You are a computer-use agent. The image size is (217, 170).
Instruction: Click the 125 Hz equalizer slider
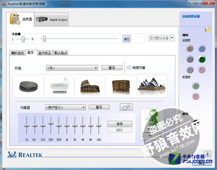[x=43, y=126]
